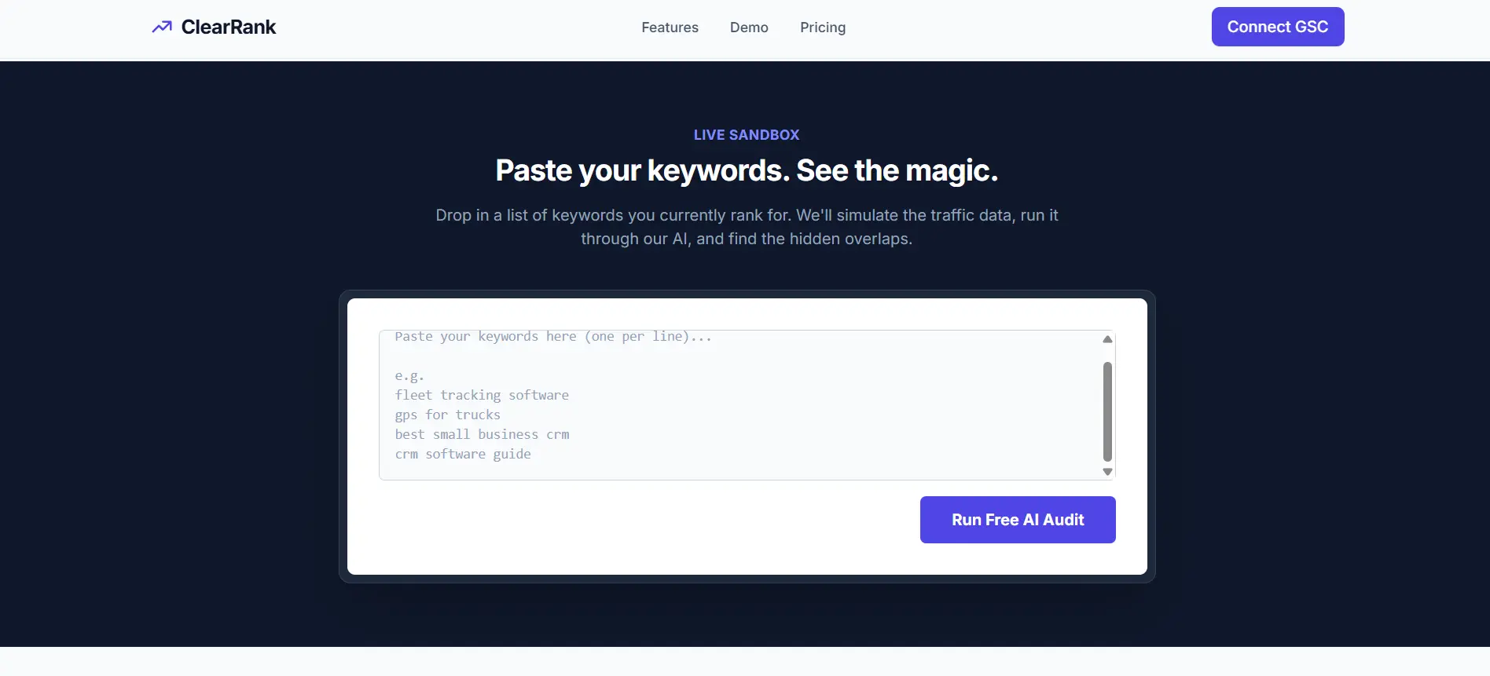Navigate to Pricing page
The width and height of the screenshot is (1490, 676).
(823, 27)
